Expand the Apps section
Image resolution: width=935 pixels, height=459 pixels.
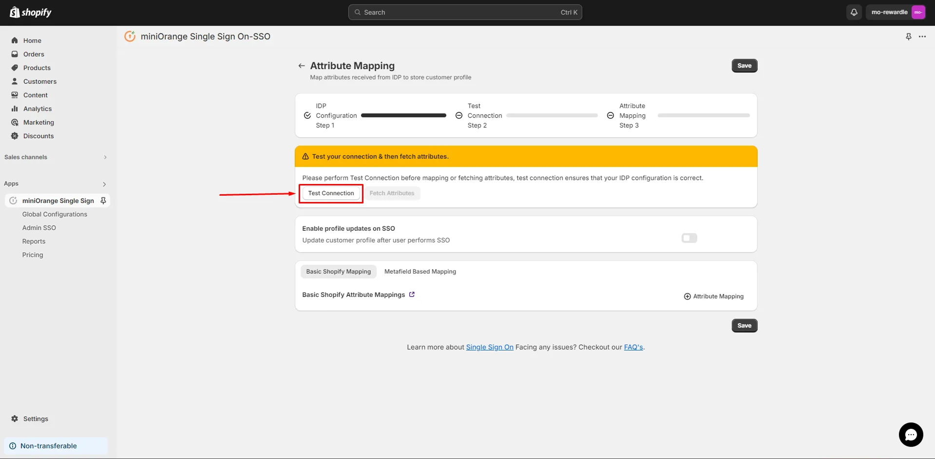104,184
